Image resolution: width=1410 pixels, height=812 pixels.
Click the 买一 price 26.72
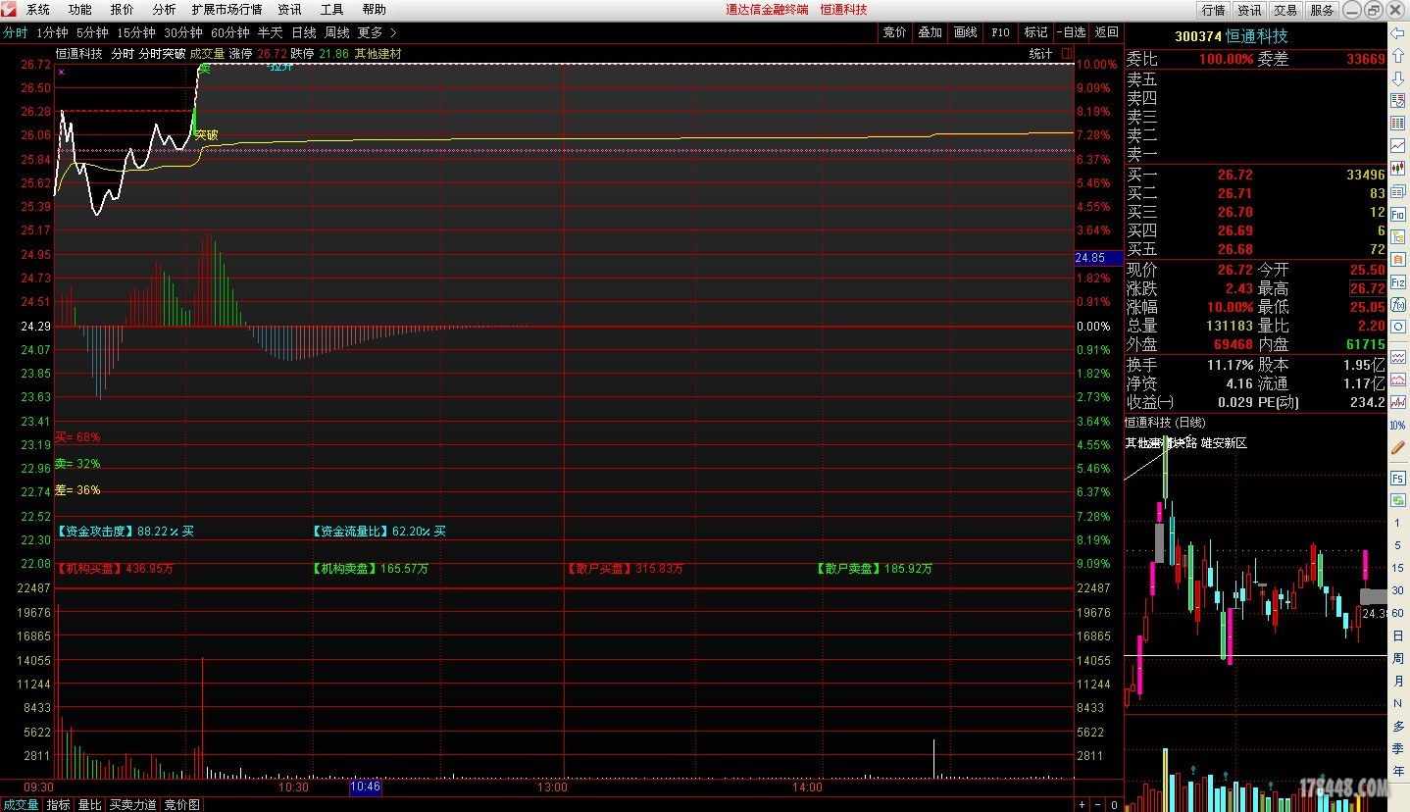(1235, 175)
